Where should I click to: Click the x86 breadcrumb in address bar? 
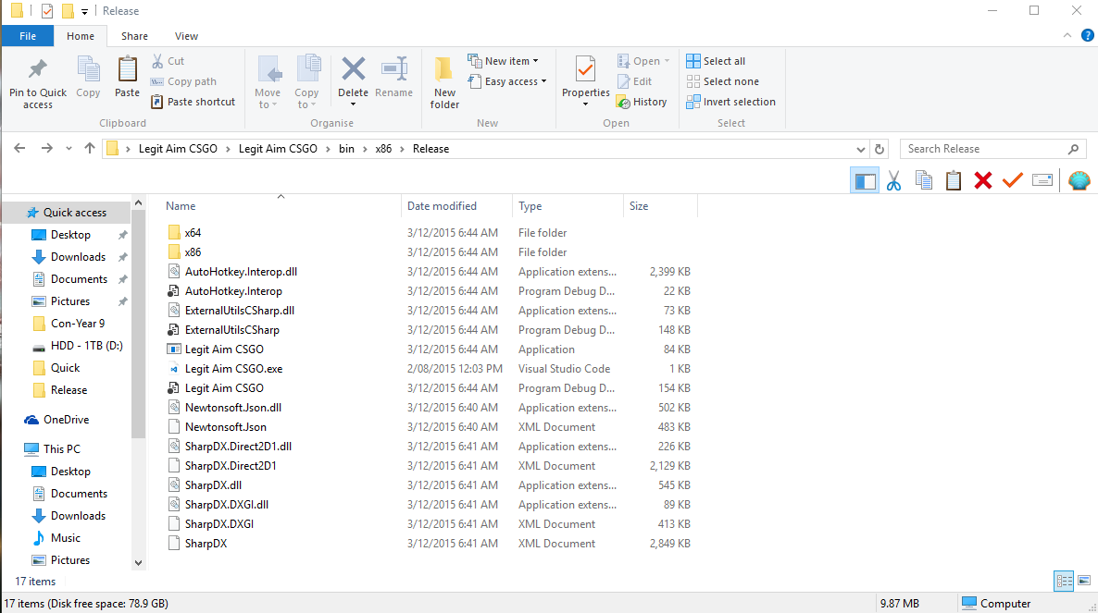[383, 149]
